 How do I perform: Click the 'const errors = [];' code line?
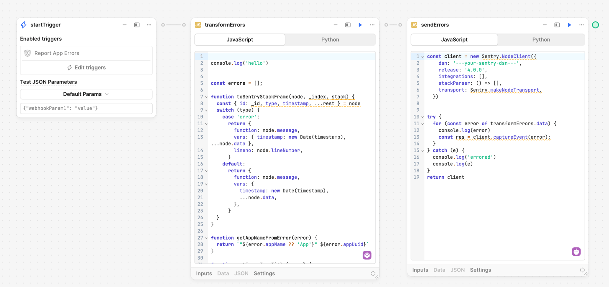(x=236, y=83)
